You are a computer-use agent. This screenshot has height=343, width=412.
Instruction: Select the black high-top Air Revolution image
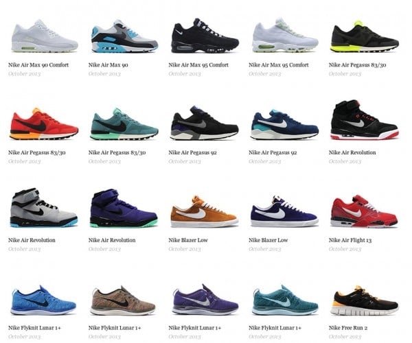point(365,119)
